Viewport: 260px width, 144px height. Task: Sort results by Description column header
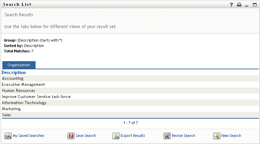click(x=14, y=72)
